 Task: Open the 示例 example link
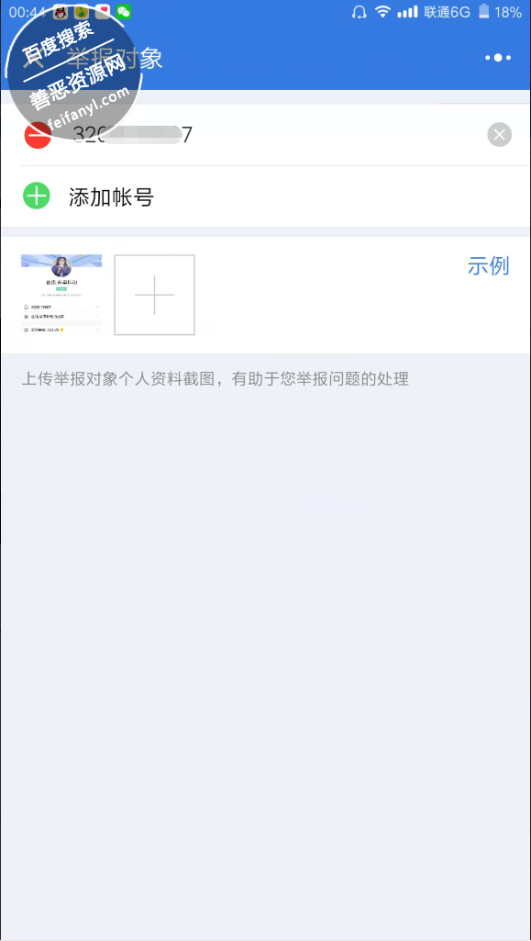tap(489, 266)
